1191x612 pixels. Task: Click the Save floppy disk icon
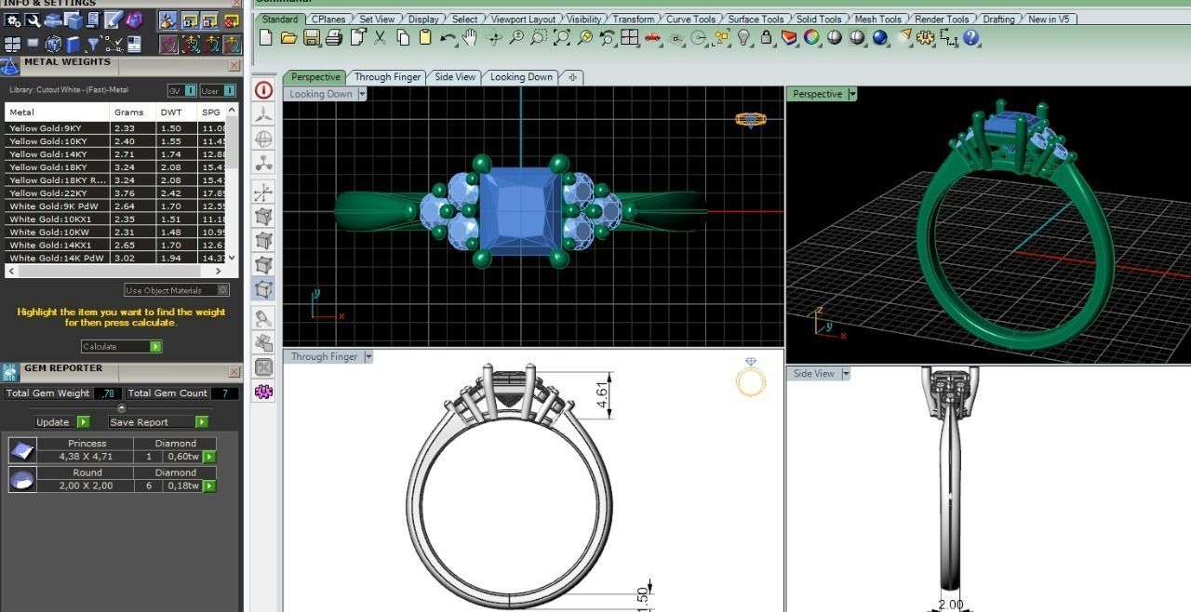[x=312, y=38]
